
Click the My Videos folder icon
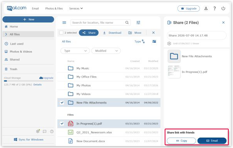click(x=71, y=94)
